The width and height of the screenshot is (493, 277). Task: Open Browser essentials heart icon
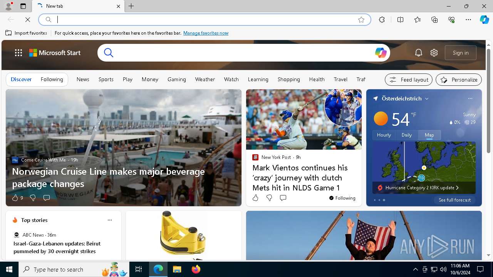point(451,20)
